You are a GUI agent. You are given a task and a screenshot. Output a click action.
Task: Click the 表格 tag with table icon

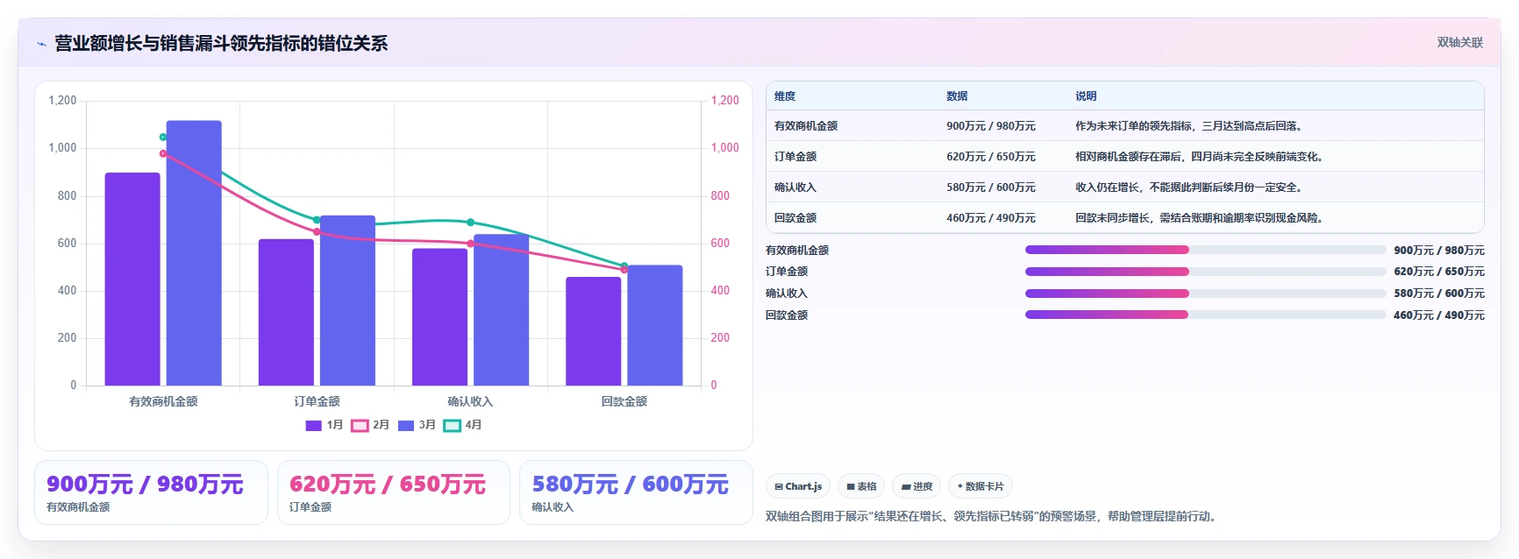coord(861,486)
